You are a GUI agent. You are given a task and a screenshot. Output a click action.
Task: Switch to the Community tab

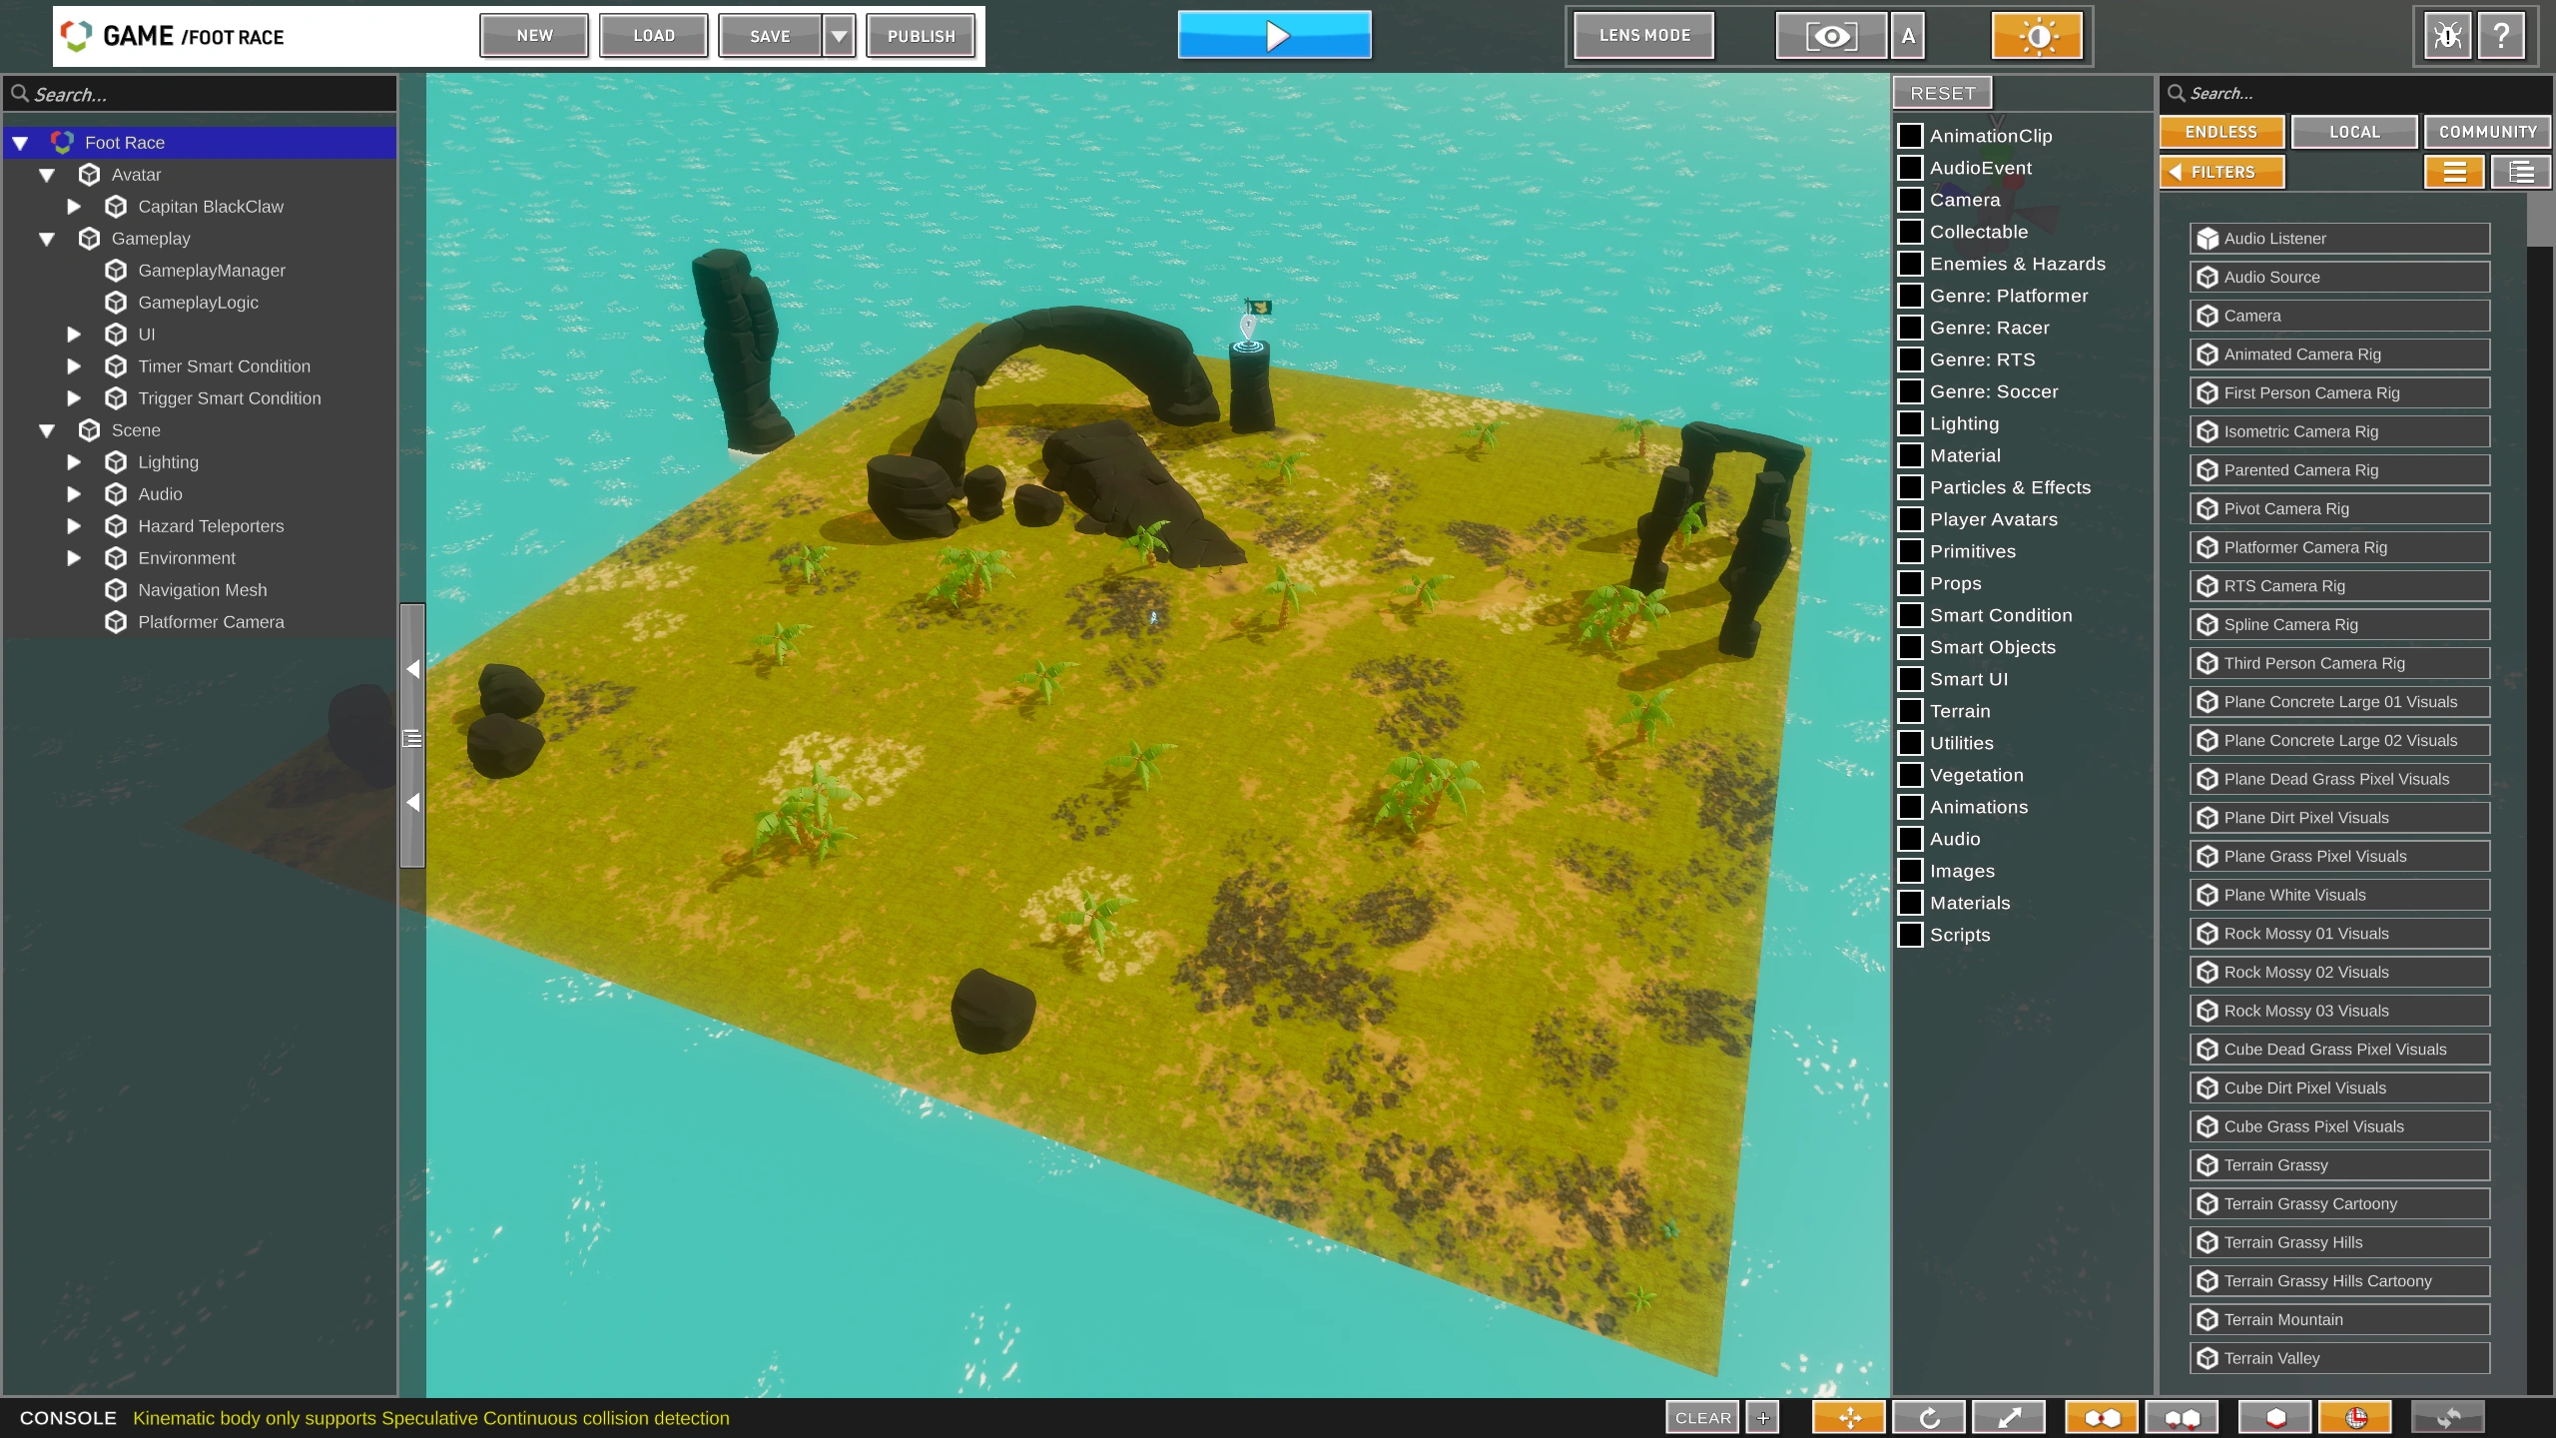[x=2486, y=132]
